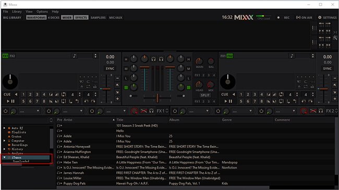Trigger hotcue 8 on the left deck
The image size is (339, 190).
click(44, 101)
